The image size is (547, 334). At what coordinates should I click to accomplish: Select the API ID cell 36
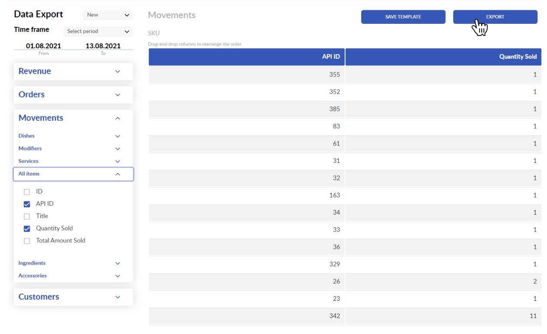[x=246, y=247]
